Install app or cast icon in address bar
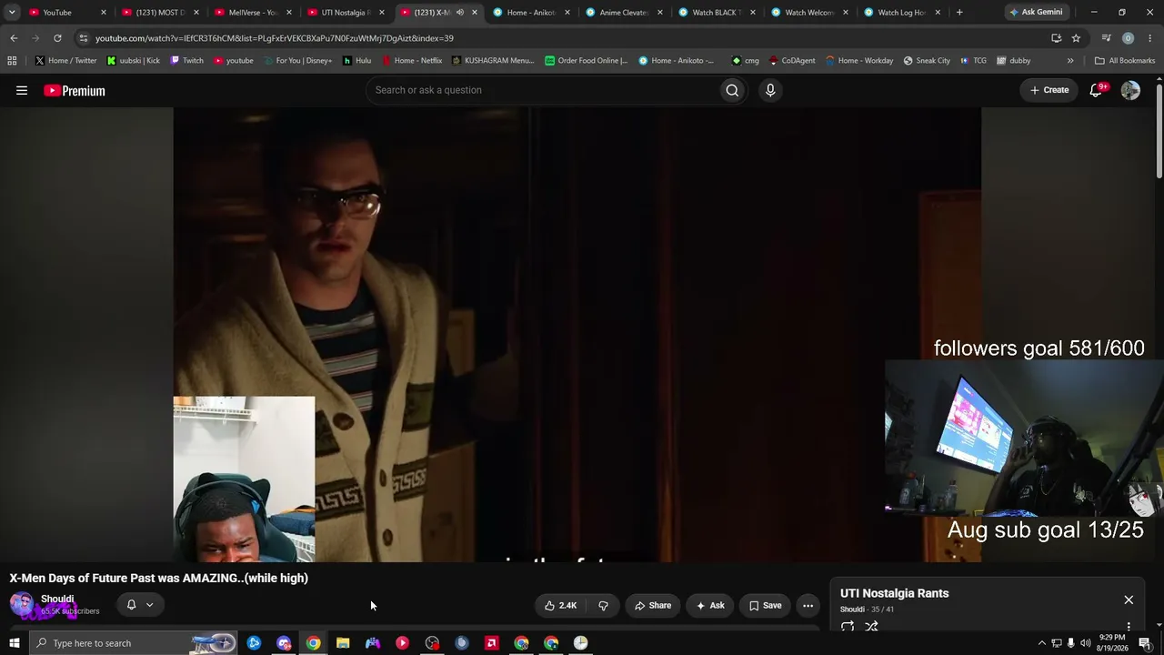 (x=1056, y=38)
